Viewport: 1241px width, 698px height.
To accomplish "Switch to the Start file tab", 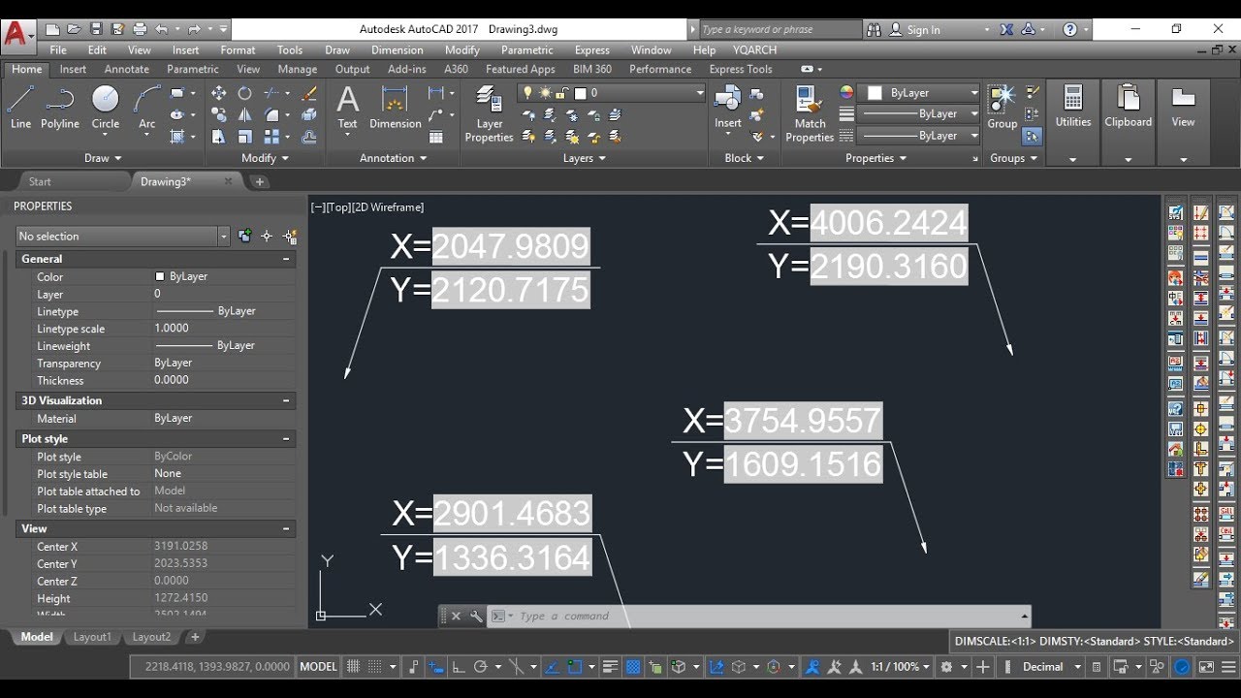I will (x=40, y=181).
